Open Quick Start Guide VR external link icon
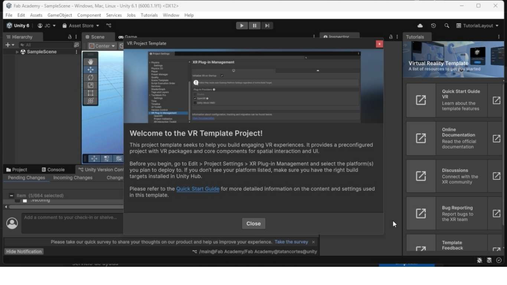 click(x=496, y=100)
